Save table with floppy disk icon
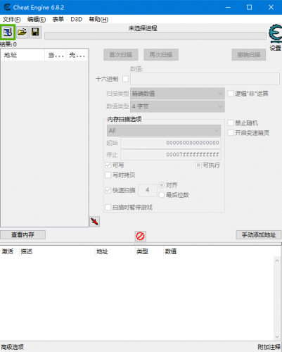The width and height of the screenshot is (282, 352). point(35,32)
